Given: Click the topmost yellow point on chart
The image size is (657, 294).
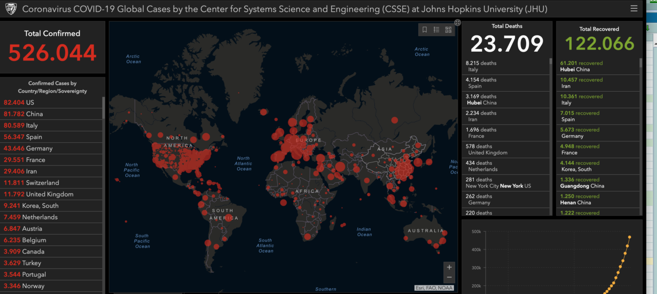Looking at the screenshot, I should pos(629,237).
